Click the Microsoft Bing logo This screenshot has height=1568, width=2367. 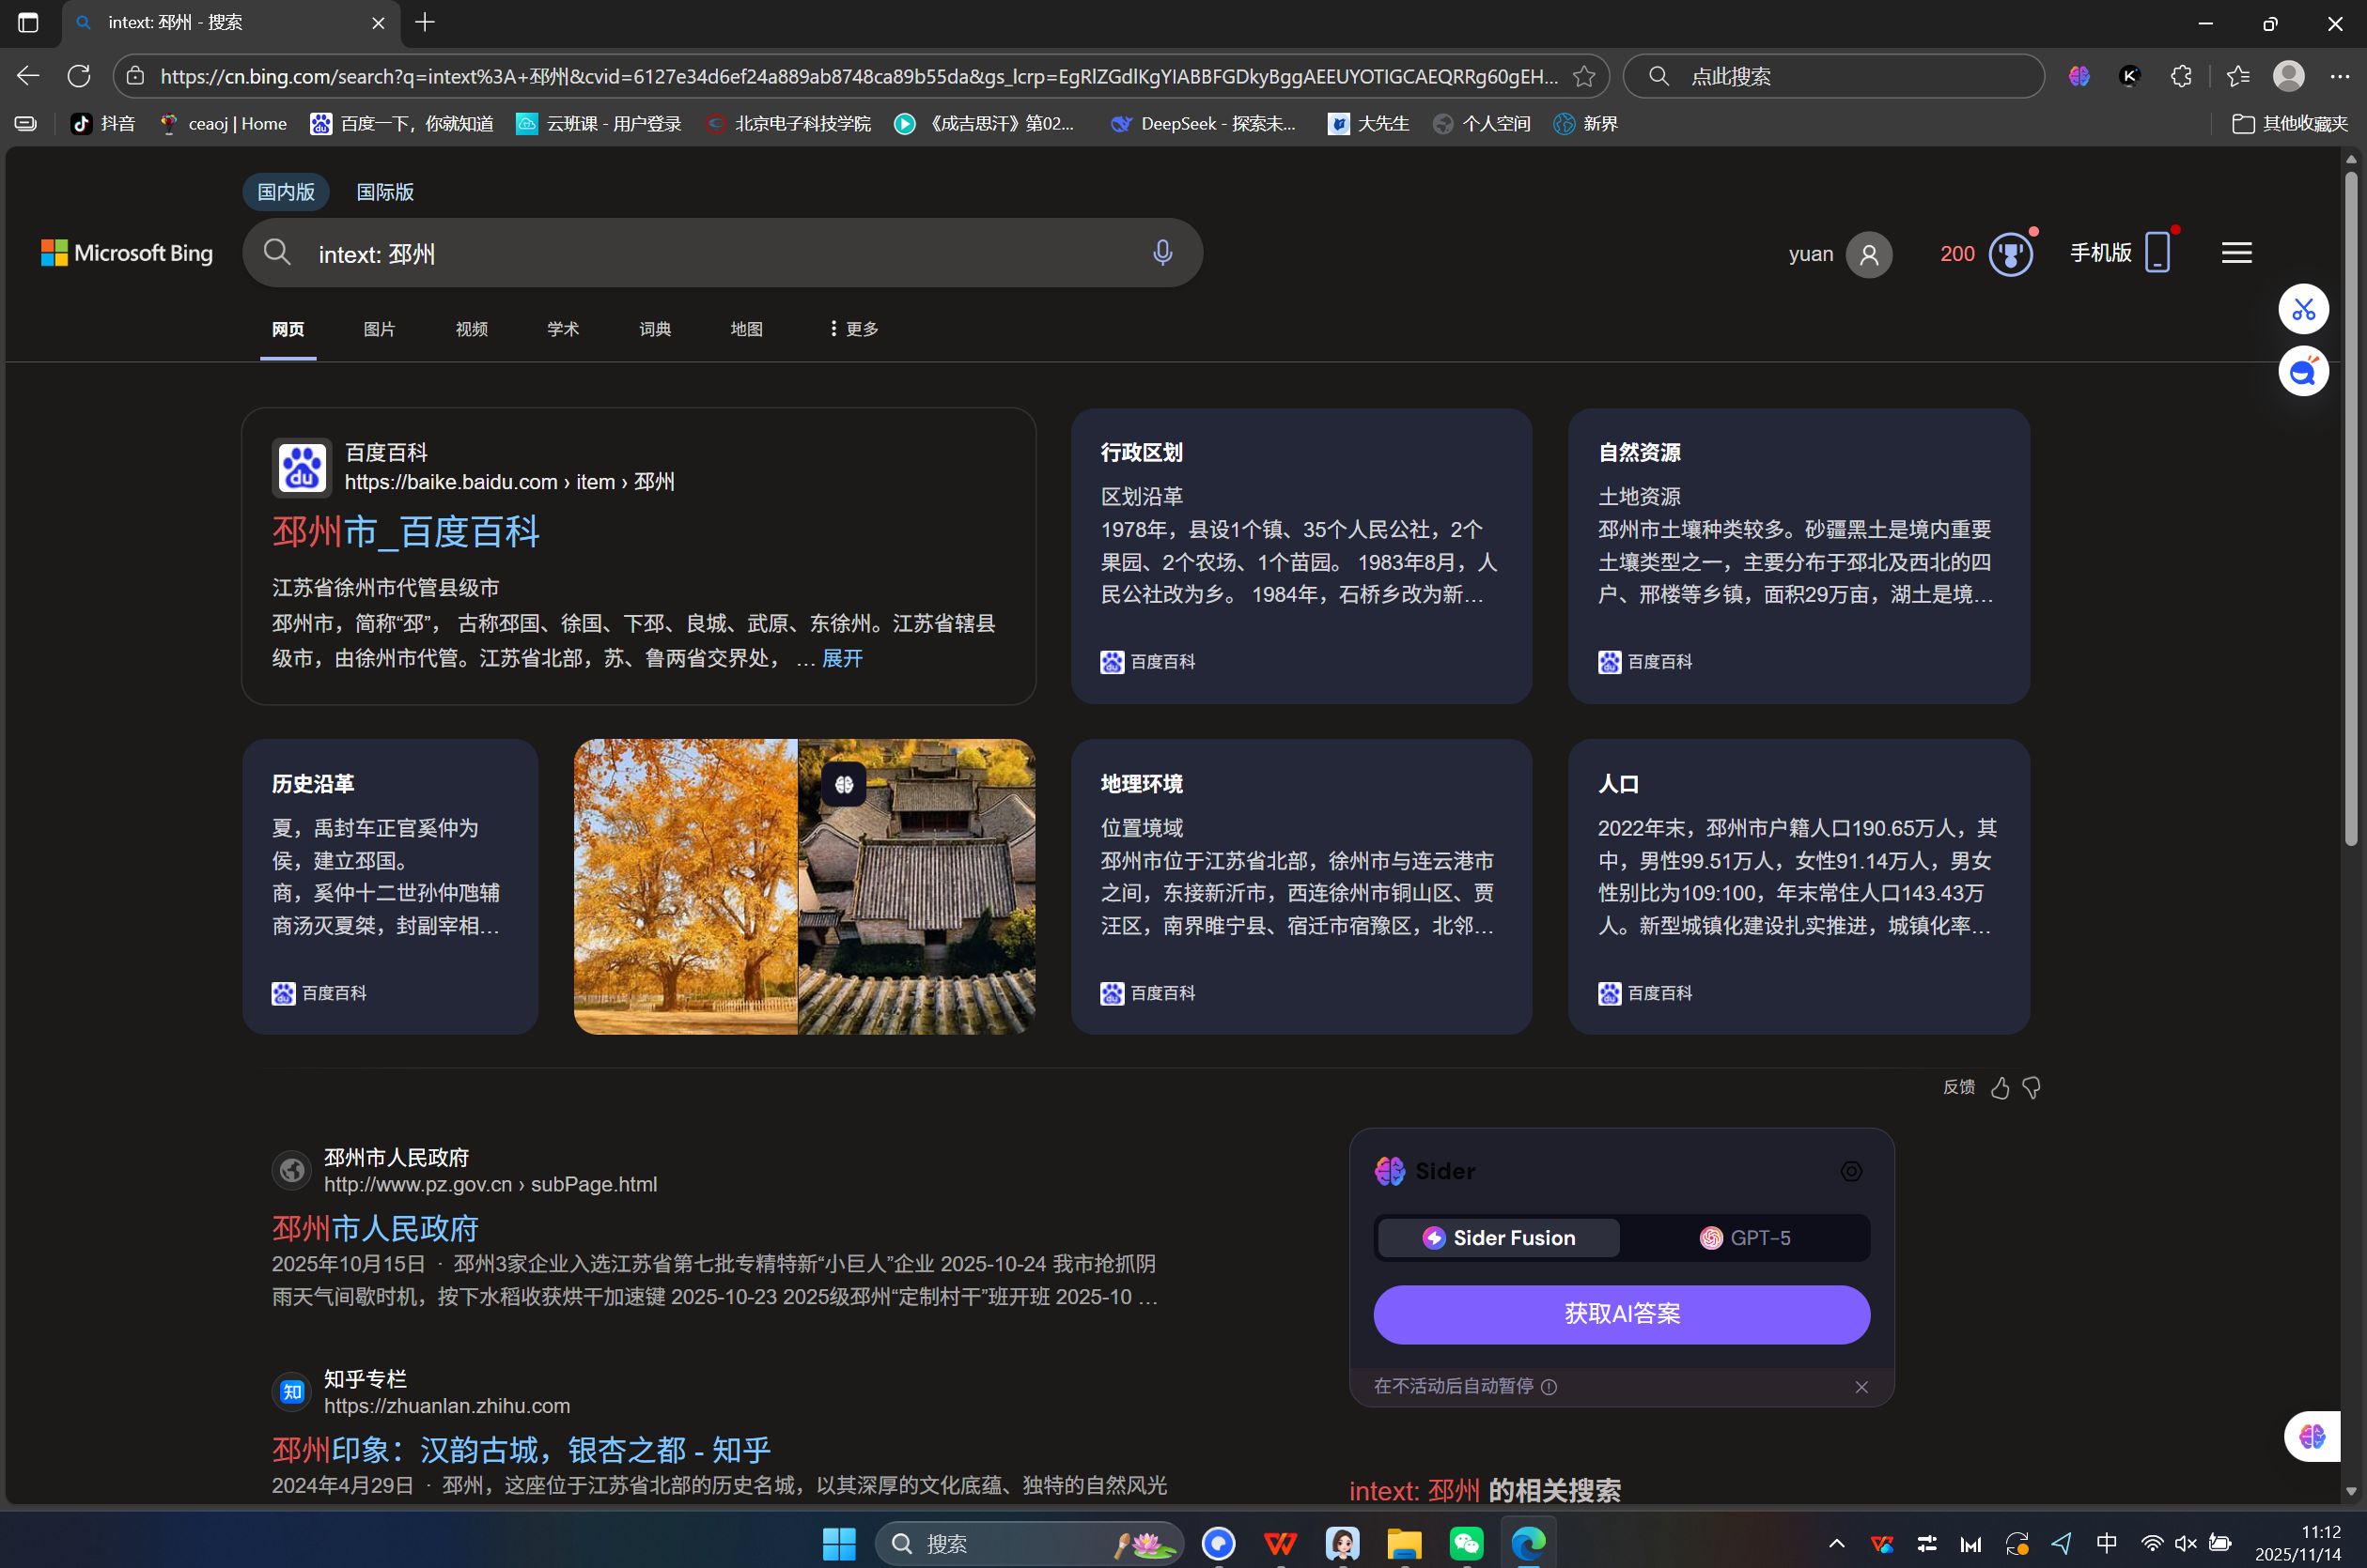coord(126,253)
